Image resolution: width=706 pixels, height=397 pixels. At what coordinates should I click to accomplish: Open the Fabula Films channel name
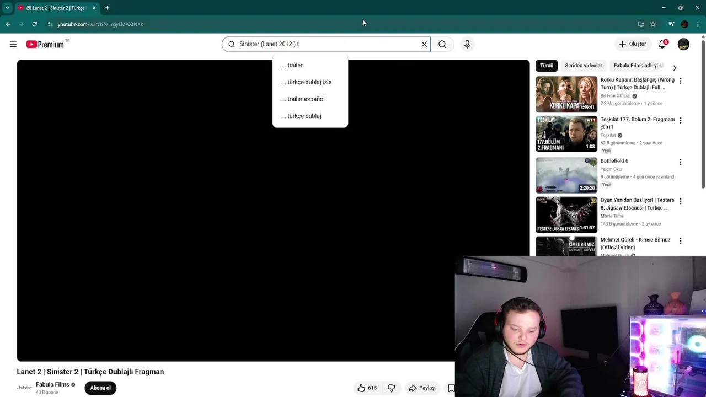tap(52, 384)
